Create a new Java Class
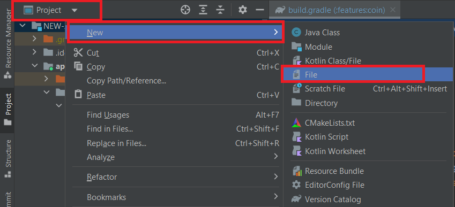 click(x=368, y=33)
